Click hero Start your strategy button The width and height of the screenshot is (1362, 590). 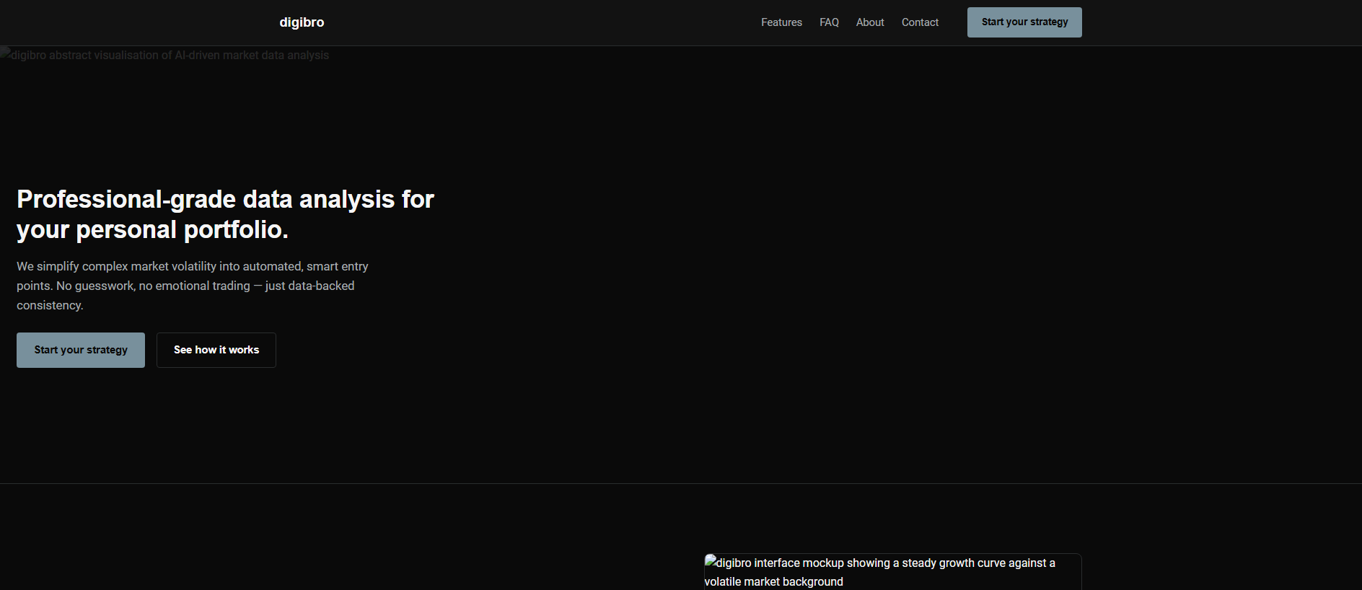(x=81, y=350)
